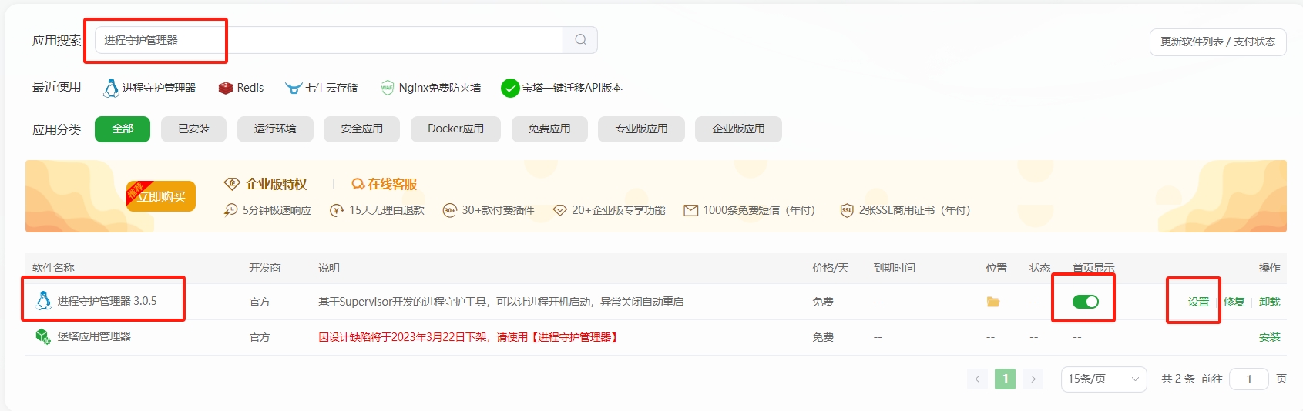Toggle 首页显示 switch for 进程守护管理器
This screenshot has width=1303, height=411.
(1085, 302)
